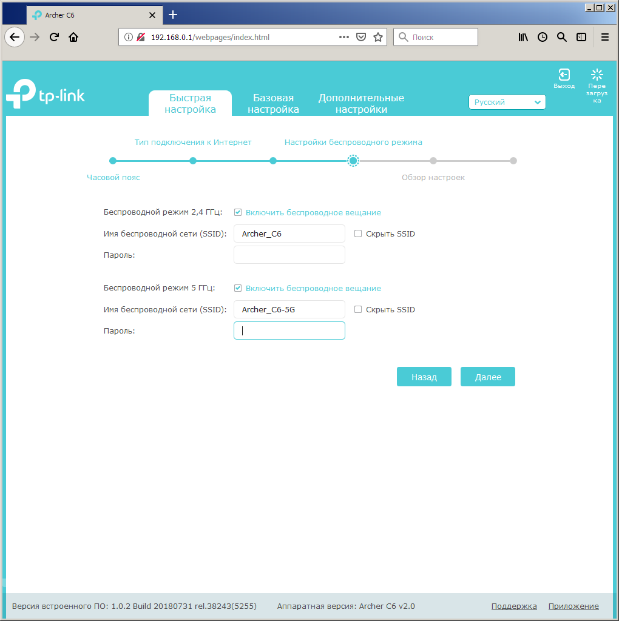The width and height of the screenshot is (619, 621).
Task: Open the Дополнительные настройки tab
Action: (x=361, y=104)
